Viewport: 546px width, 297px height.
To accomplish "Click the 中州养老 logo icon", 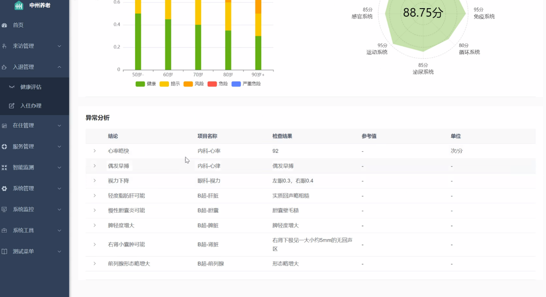I will tap(19, 5).
